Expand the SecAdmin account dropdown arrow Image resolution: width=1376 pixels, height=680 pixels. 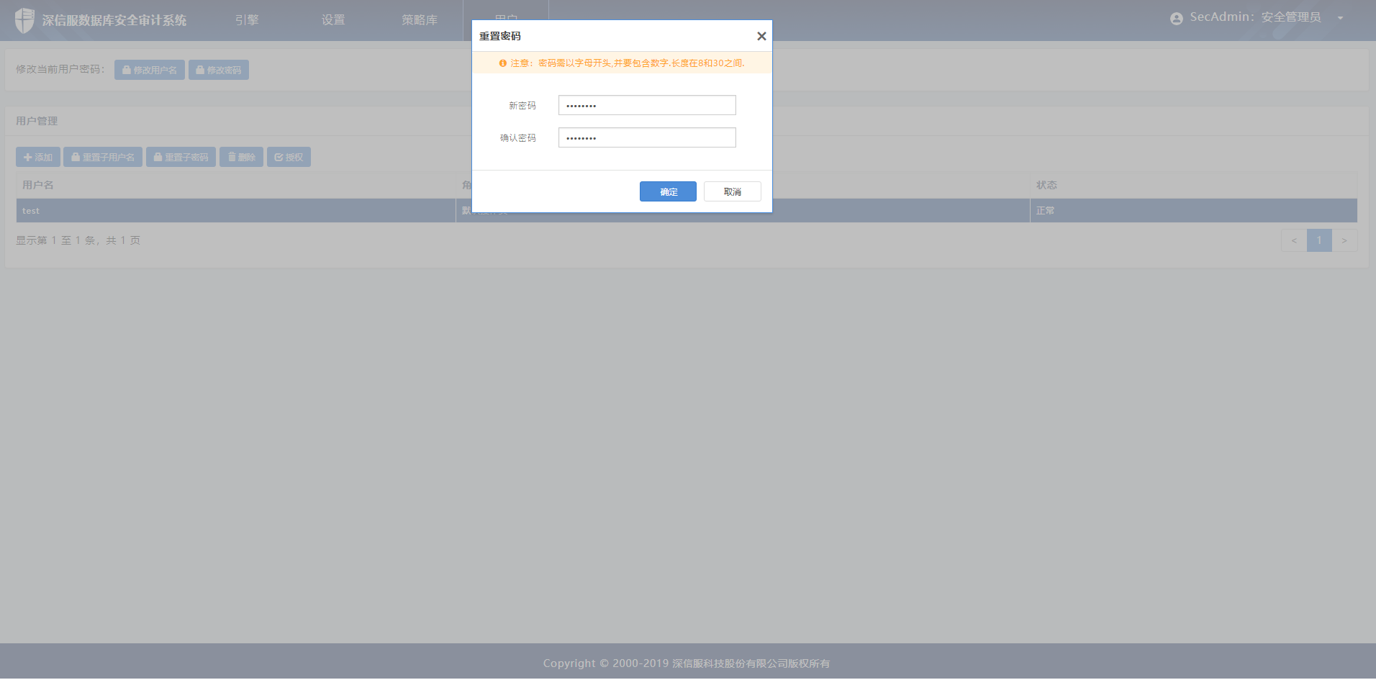pyautogui.click(x=1340, y=18)
